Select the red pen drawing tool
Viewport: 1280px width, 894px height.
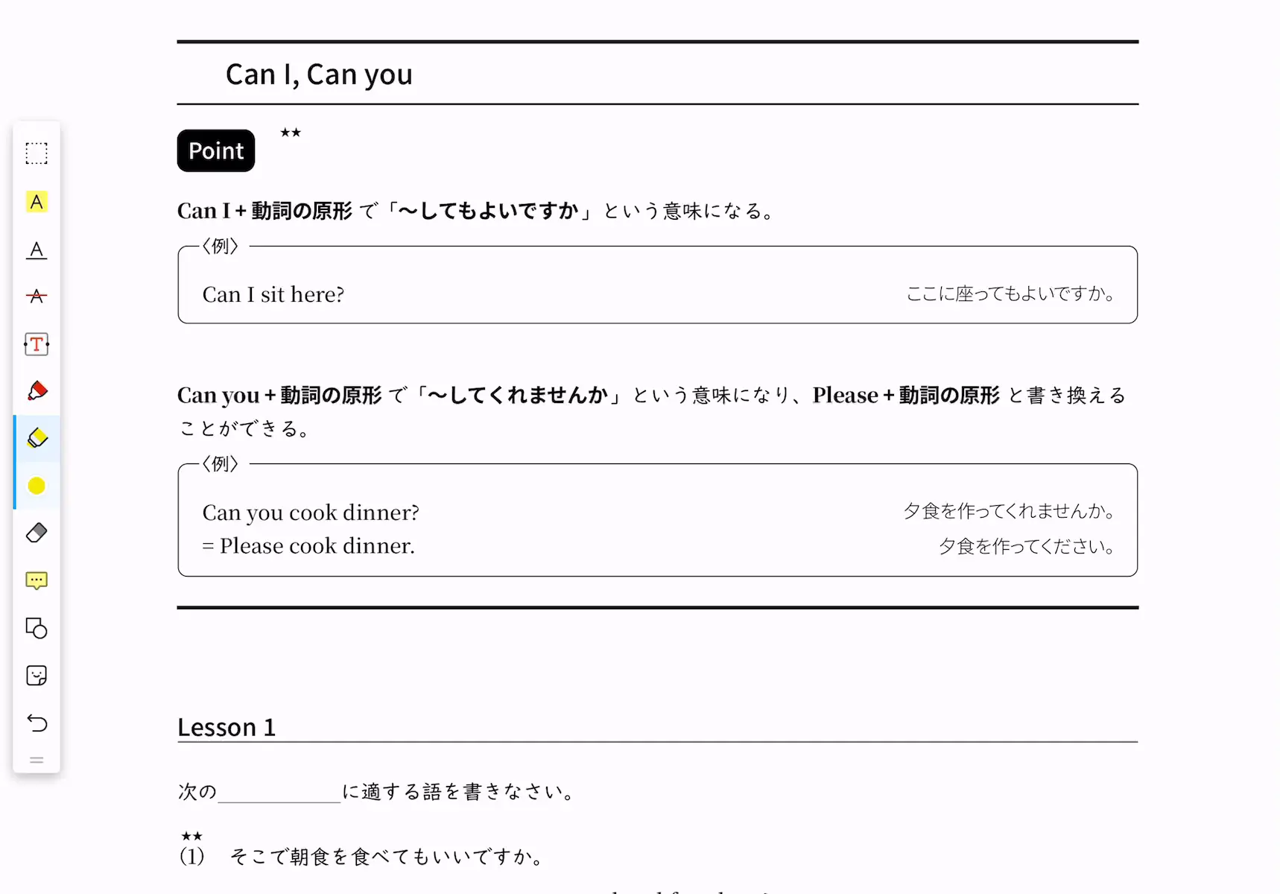tap(37, 391)
